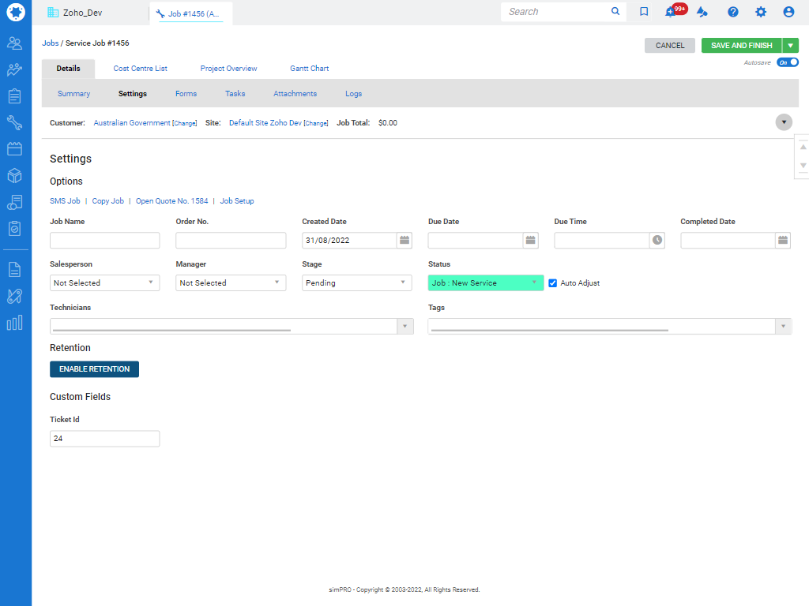The width and height of the screenshot is (809, 606).
Task: Open the Gantt Chart tab
Action: coord(309,68)
